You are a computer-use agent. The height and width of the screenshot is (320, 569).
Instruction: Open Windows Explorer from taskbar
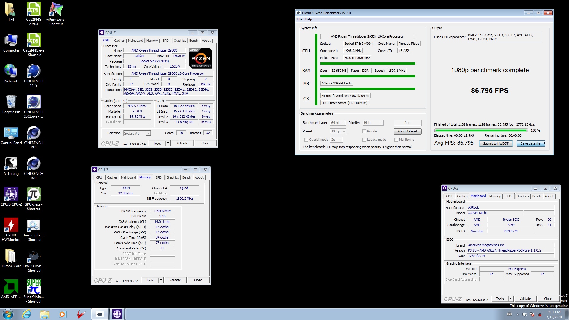click(45, 314)
